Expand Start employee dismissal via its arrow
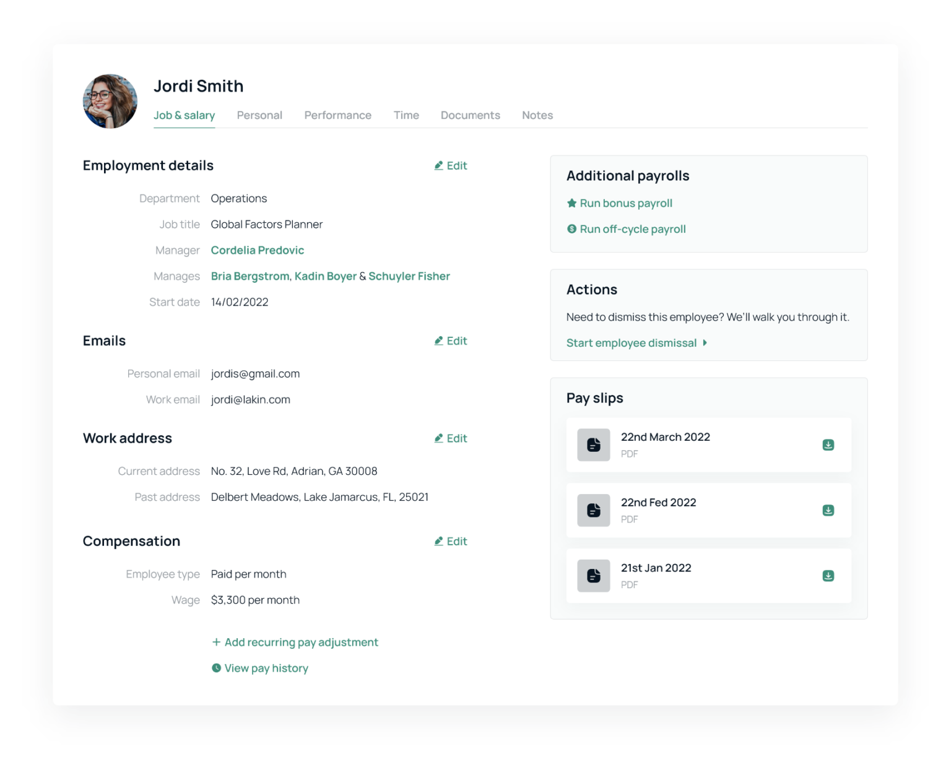 click(705, 342)
